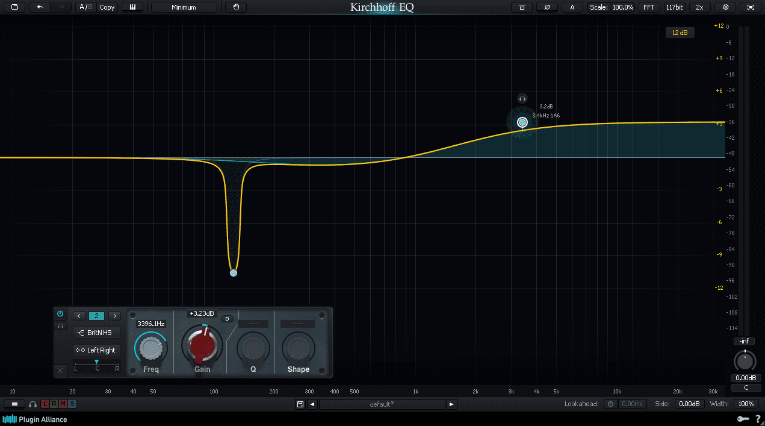The width and height of the screenshot is (765, 426).
Task: Click the Q value field
Action: [x=253, y=324]
